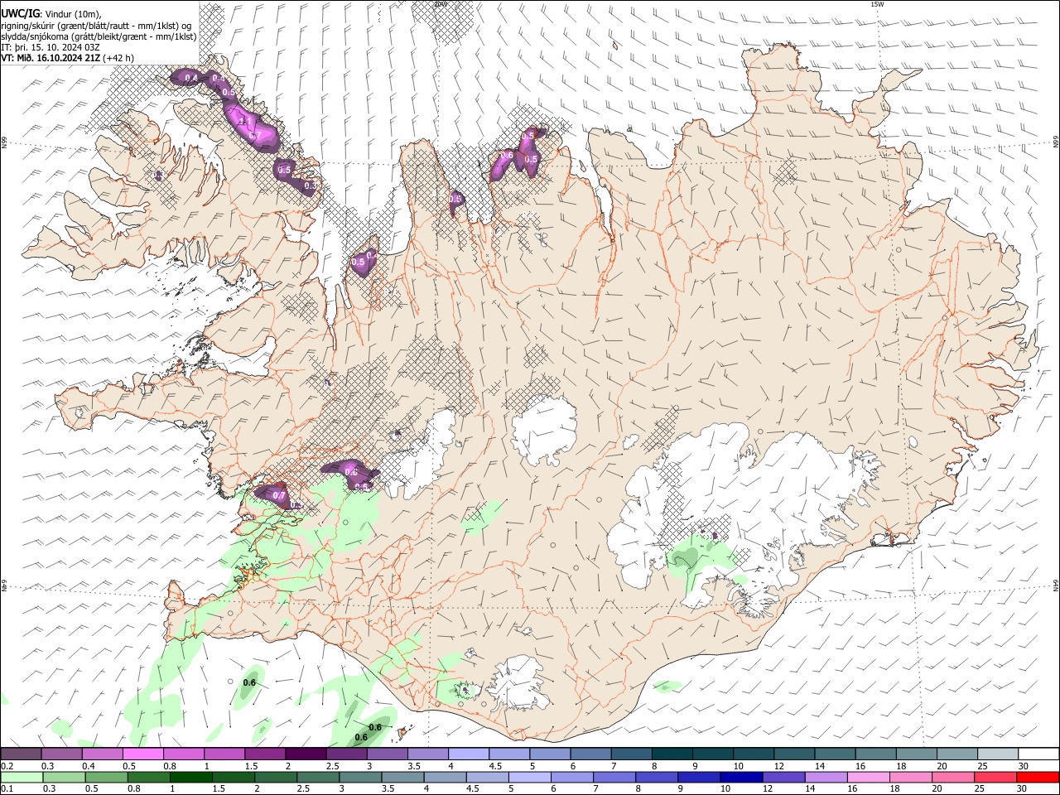Select the 'slydda/snjókoma' legend description line
1060x795 pixels.
pyautogui.click(x=98, y=36)
